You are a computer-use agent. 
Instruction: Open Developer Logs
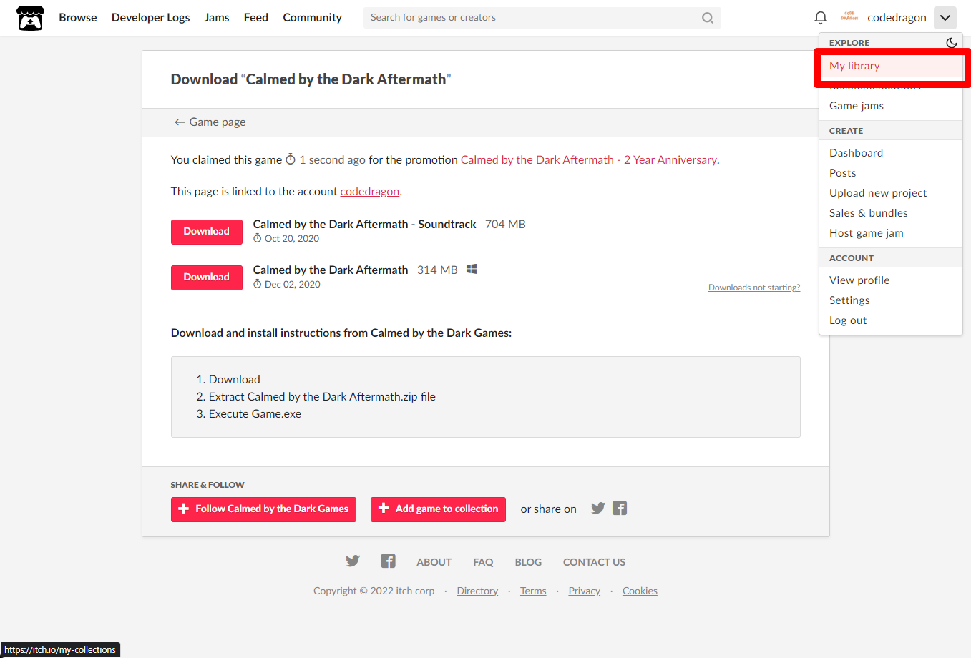[x=151, y=17]
